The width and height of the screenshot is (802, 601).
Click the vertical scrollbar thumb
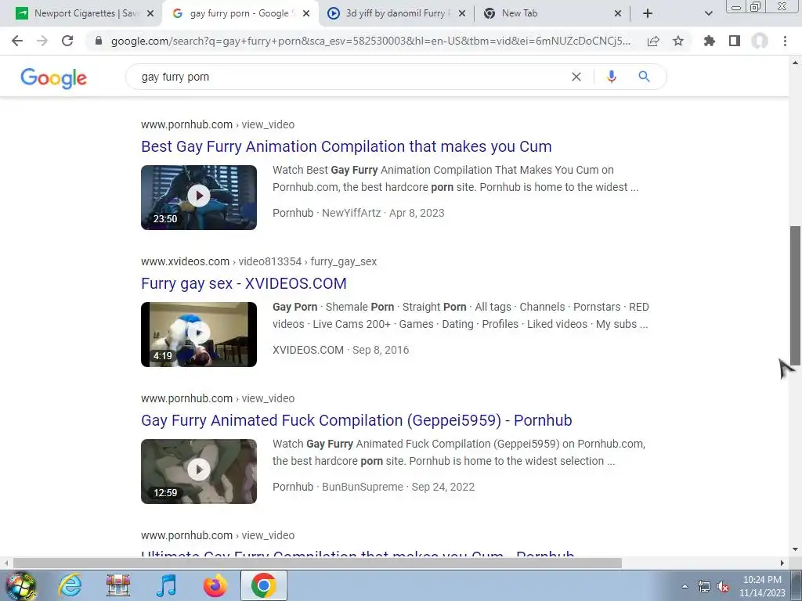pos(796,295)
